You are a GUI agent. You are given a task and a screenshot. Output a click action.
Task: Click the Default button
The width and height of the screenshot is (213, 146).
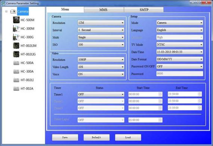pyautogui.click(x=96, y=137)
